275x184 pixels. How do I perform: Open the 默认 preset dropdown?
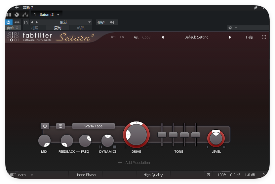(x=66, y=22)
